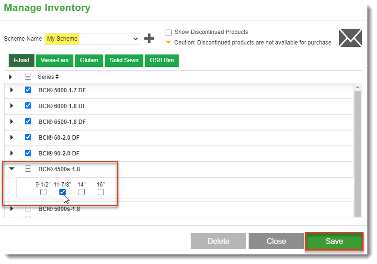Click the scrollbar up arrow
Image resolution: width=377 pixels, height=264 pixels.
click(x=357, y=87)
